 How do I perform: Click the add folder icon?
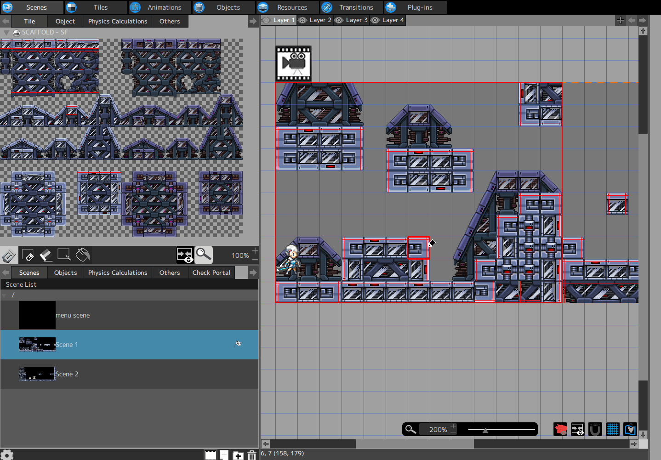pyautogui.click(x=238, y=455)
